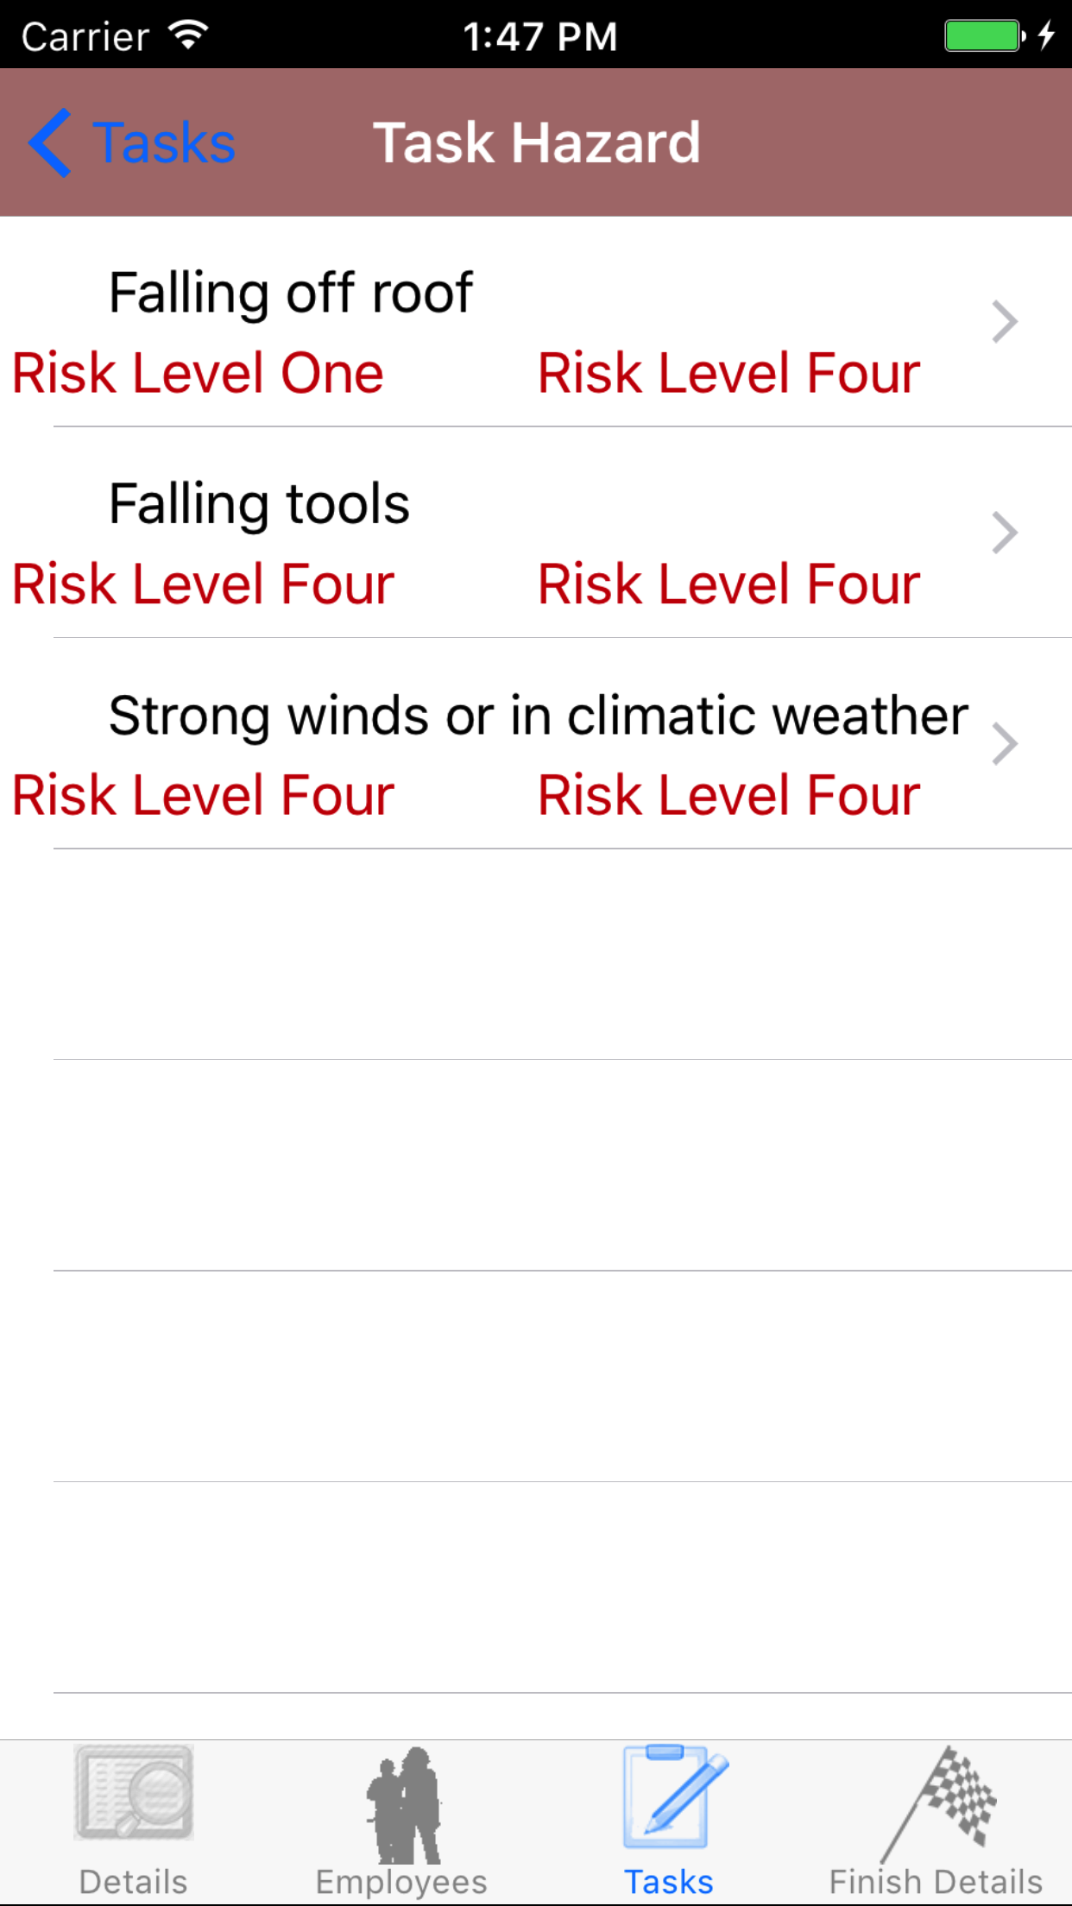Go back to Tasks screen
Viewport: 1072px width, 1906px height.
click(x=164, y=142)
